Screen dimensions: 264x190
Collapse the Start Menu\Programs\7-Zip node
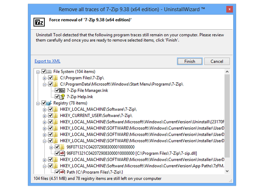(x=44, y=84)
